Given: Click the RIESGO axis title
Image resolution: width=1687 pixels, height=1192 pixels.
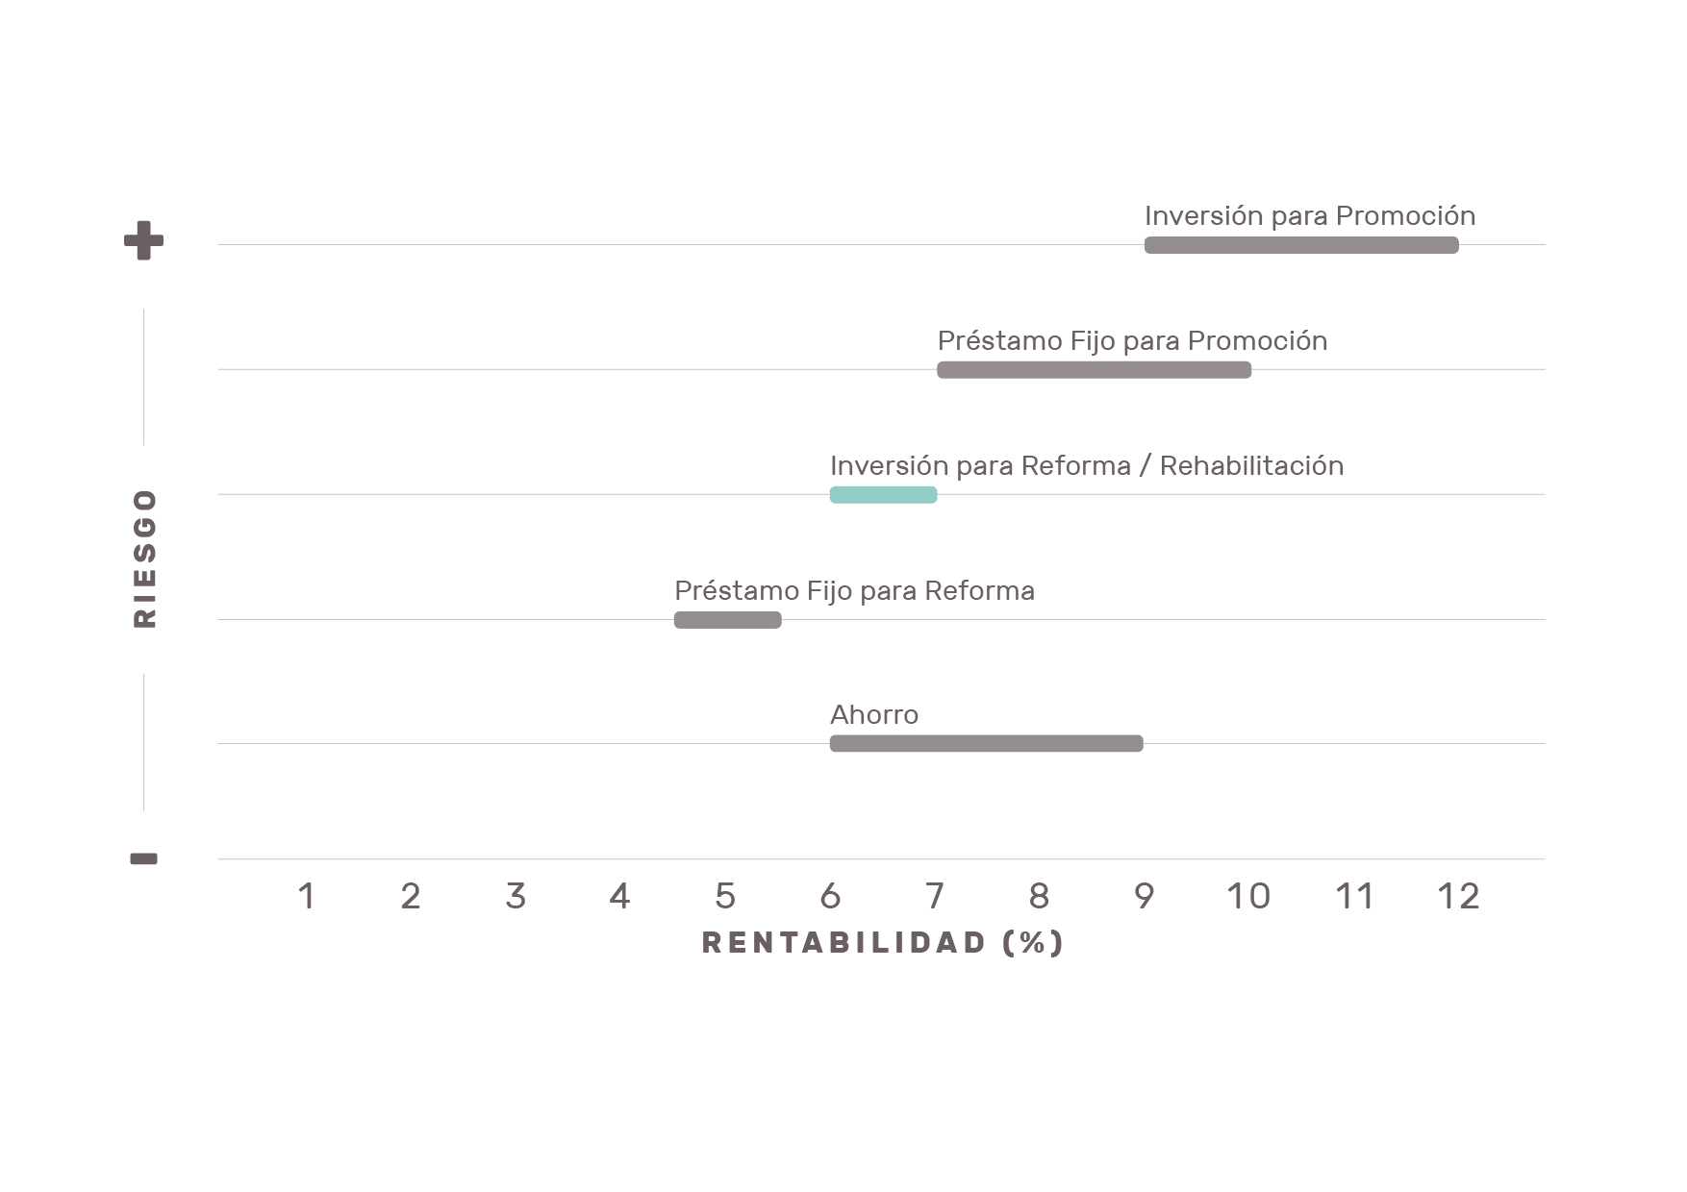Looking at the screenshot, I should point(144,559).
